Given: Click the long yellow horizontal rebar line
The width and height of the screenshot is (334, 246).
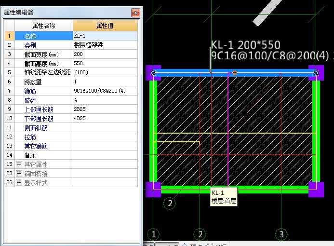Looking at the screenshot, I should [x=234, y=133].
